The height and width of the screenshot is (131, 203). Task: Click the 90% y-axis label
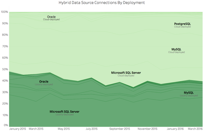[x=5, y=23]
